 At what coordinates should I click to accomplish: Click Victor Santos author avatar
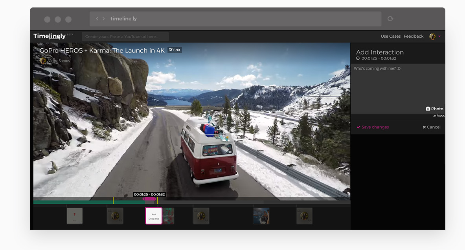[x=43, y=61]
